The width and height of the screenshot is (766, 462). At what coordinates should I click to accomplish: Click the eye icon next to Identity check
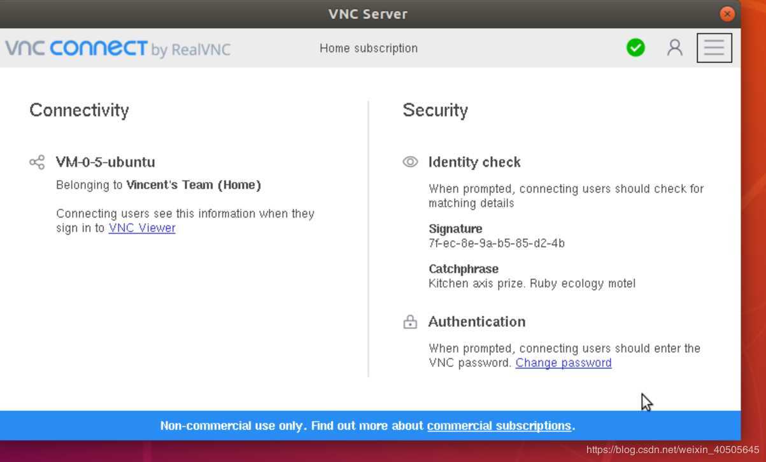pos(410,162)
